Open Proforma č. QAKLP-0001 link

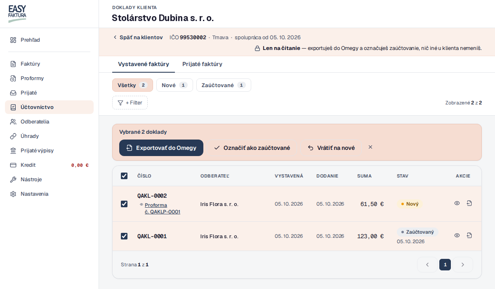(163, 208)
